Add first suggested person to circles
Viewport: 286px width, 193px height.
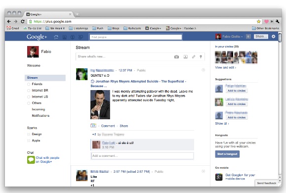point(237,91)
